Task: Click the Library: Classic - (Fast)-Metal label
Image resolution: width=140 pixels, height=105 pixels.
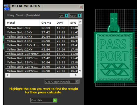Action: 23,15
